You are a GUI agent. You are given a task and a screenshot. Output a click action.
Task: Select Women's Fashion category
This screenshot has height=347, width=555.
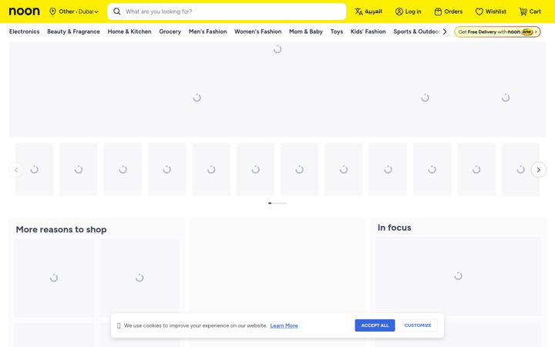pos(257,32)
